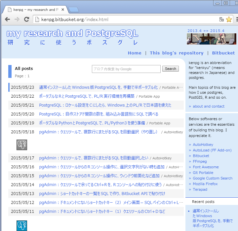The width and height of the screenshot is (238, 231).
Task: Open the 2015/05/16 pgAdmin post link
Action: [102, 167]
